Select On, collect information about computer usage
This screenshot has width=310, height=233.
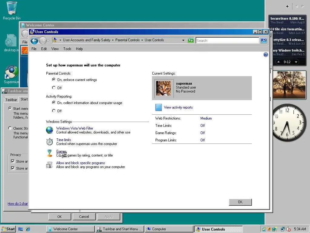point(54,103)
